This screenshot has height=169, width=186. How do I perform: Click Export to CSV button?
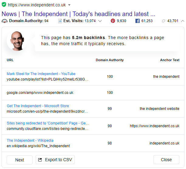pos(55,160)
